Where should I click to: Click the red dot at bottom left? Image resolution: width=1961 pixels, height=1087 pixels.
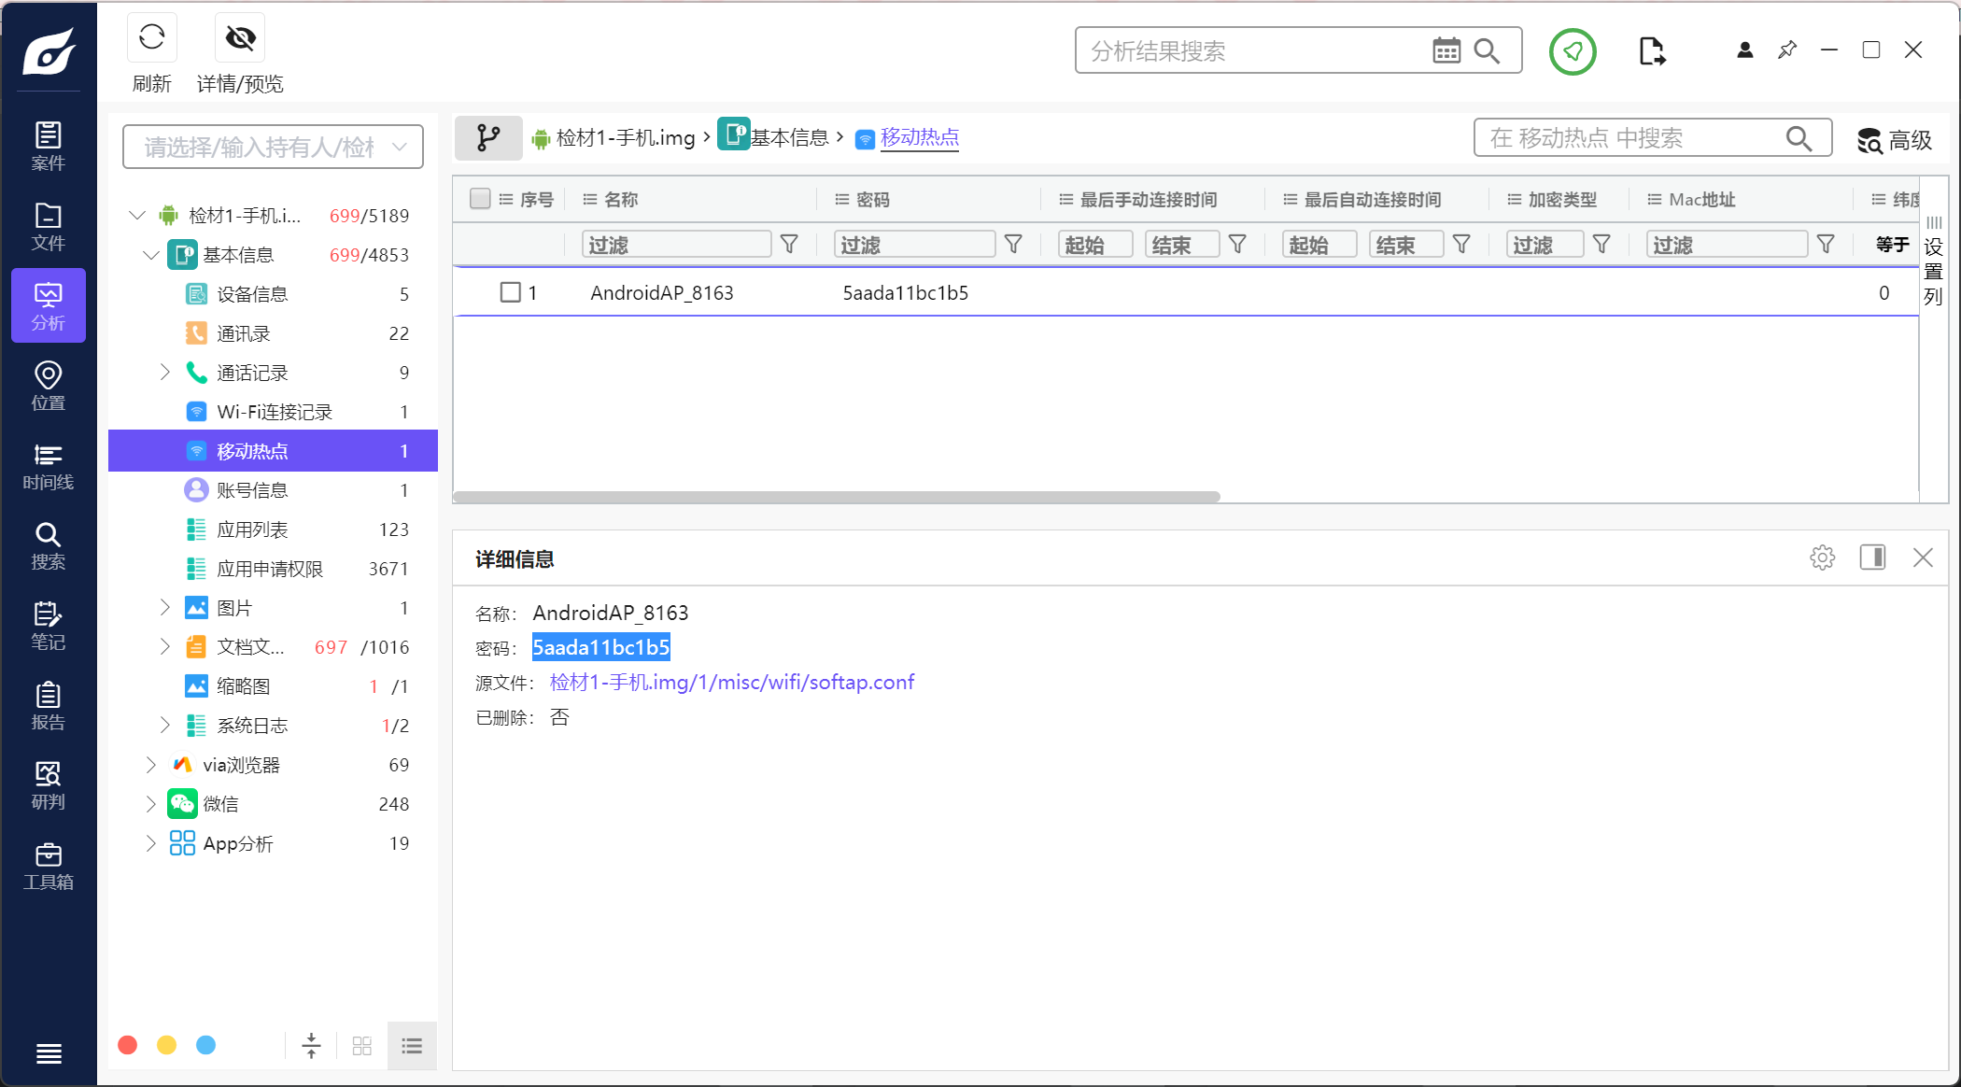(128, 1045)
